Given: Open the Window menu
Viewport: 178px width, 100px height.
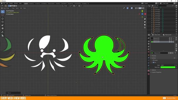Looking at the screenshot, I should click(x=16, y=3).
